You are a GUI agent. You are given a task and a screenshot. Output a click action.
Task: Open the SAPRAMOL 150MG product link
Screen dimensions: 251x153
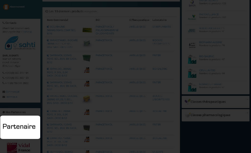point(62,128)
